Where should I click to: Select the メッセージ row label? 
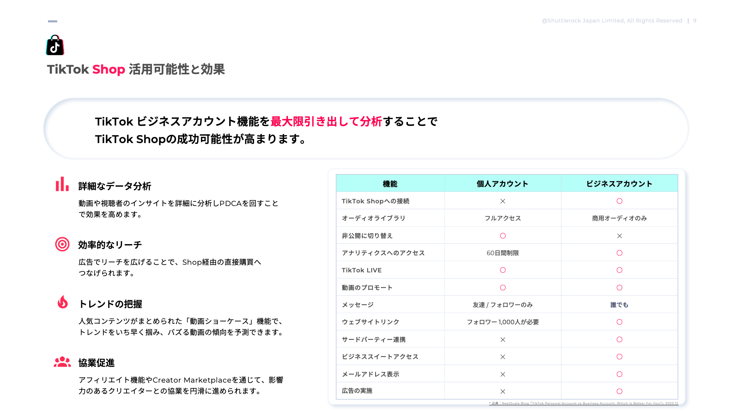[x=358, y=305]
